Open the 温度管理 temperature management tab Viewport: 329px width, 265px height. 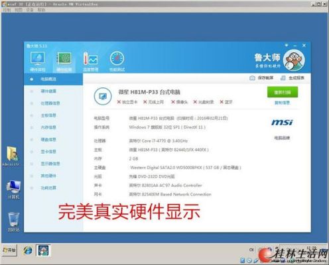click(90, 62)
